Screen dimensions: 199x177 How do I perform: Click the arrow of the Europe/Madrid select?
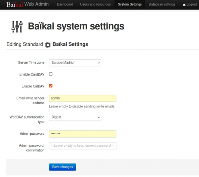[99, 63]
